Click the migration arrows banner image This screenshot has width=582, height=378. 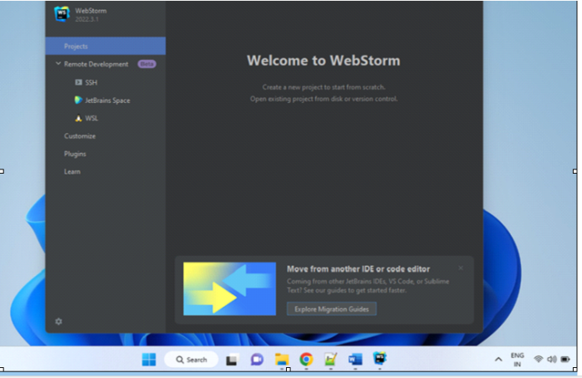(x=229, y=288)
